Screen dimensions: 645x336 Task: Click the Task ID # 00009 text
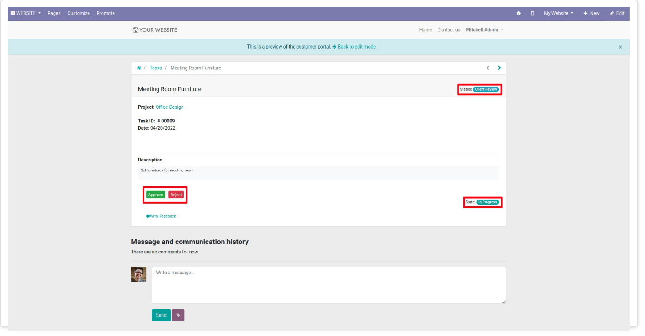click(x=157, y=121)
